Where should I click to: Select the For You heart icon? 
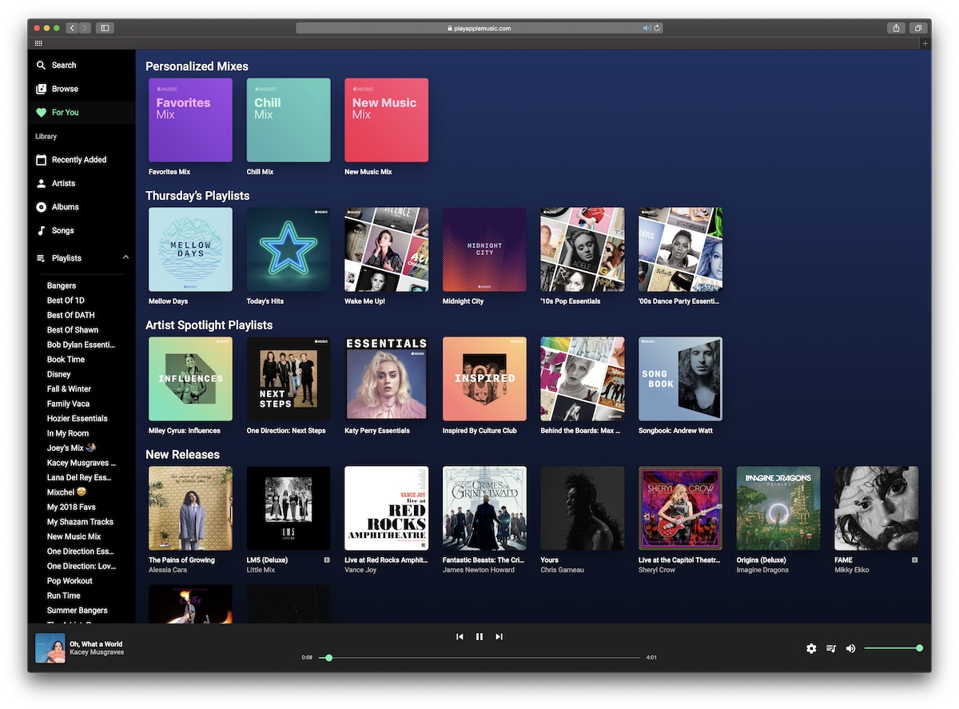click(x=42, y=113)
